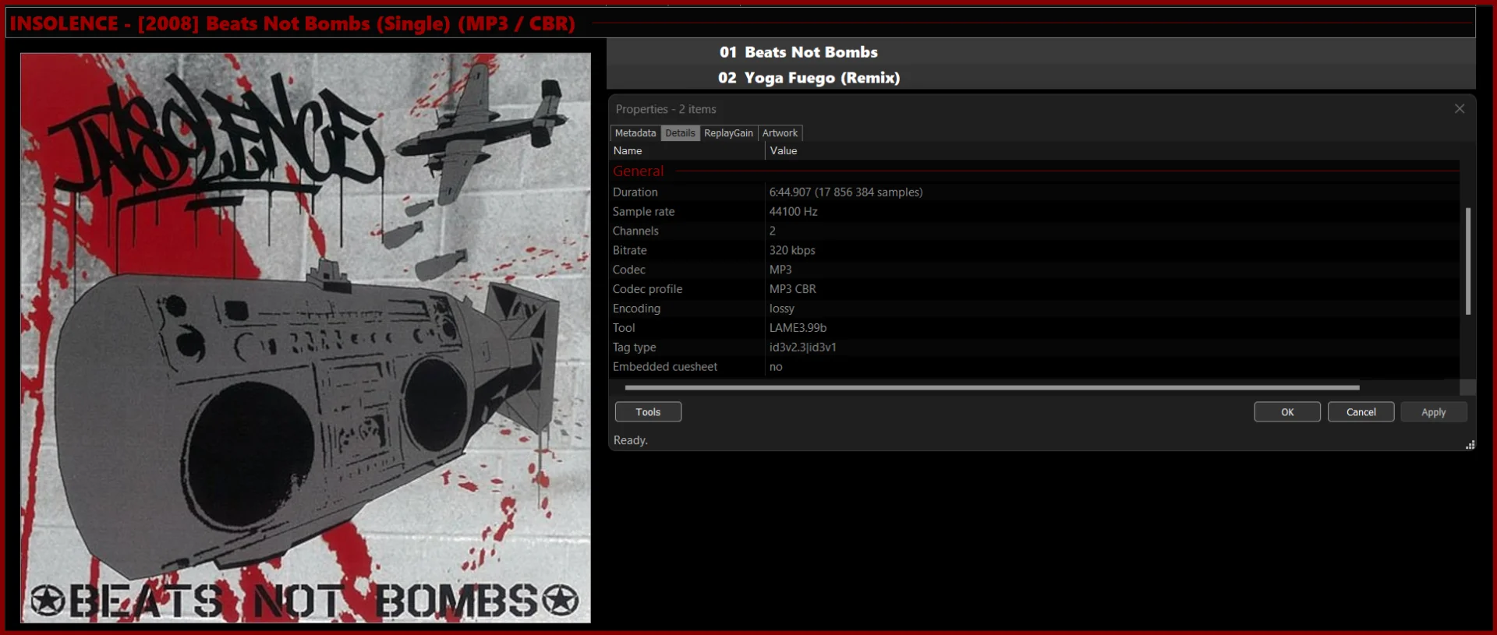Switch to the Metadata tab
This screenshot has height=635, width=1497.
[x=635, y=133]
